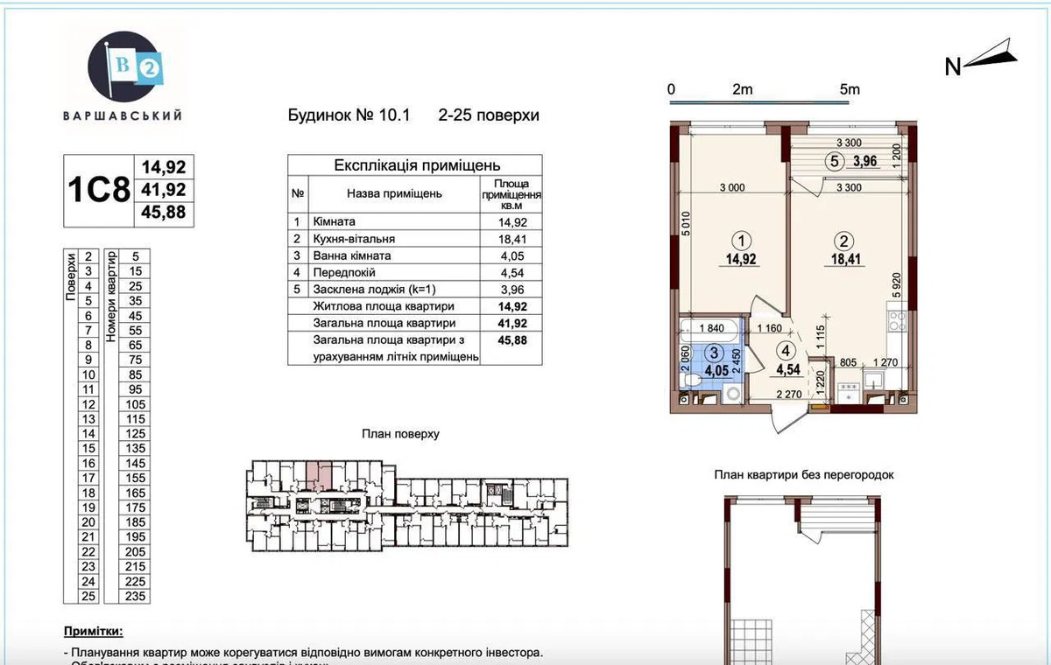Click the Примітки heading
The image size is (1051, 665).
click(x=94, y=631)
